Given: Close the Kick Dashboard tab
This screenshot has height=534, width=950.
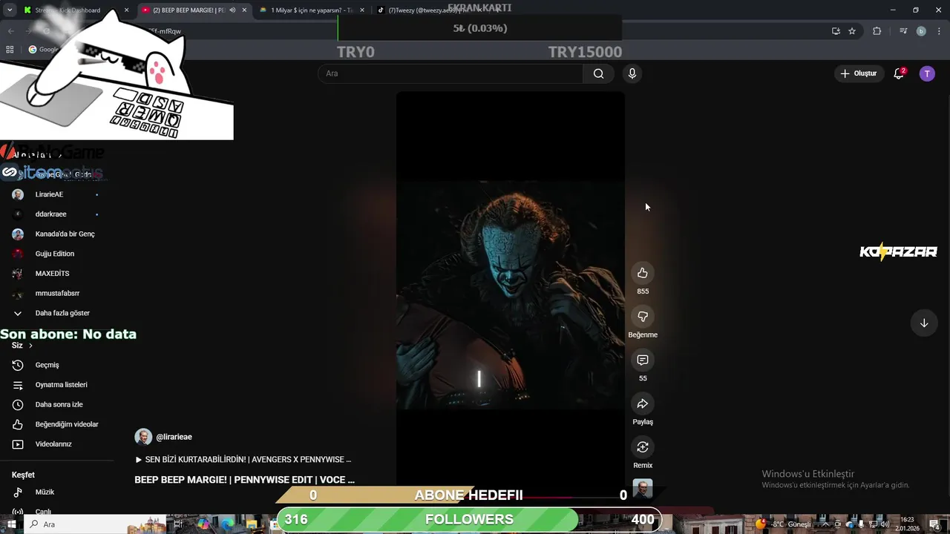Looking at the screenshot, I should pyautogui.click(x=126, y=10).
